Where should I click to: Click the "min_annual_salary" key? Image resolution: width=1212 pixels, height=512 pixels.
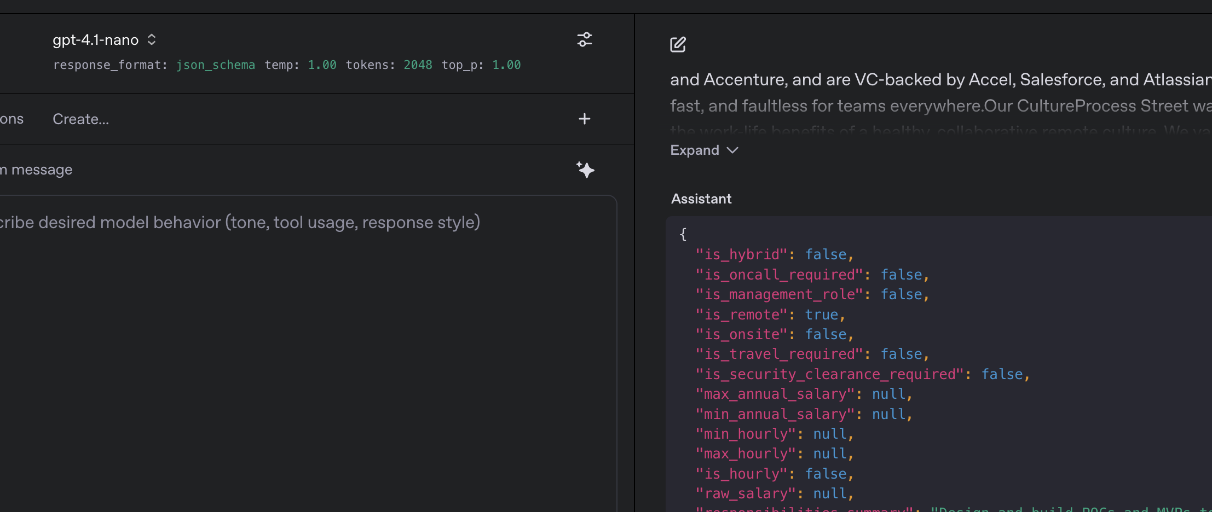tap(775, 414)
